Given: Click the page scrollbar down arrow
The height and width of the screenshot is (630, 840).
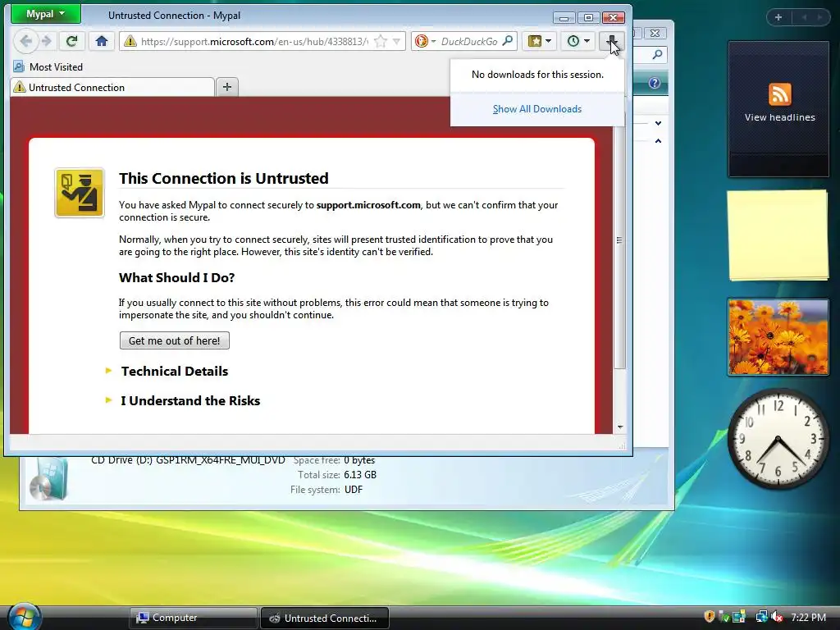Looking at the screenshot, I should click(x=620, y=427).
